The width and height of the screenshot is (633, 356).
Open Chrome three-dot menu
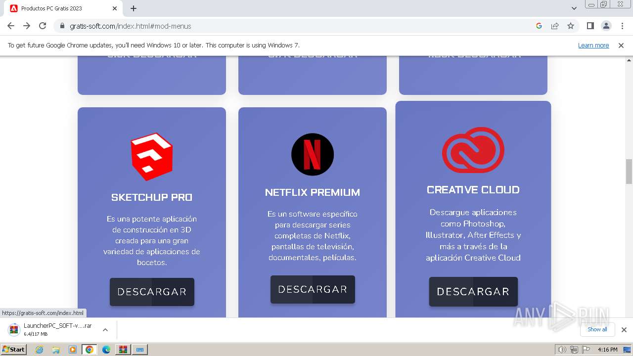[622, 26]
